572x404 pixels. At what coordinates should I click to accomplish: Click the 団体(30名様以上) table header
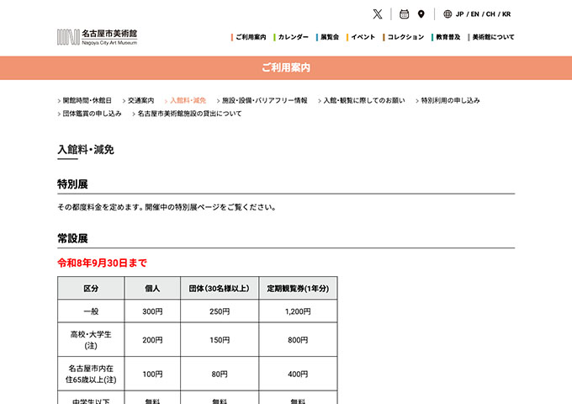220,289
